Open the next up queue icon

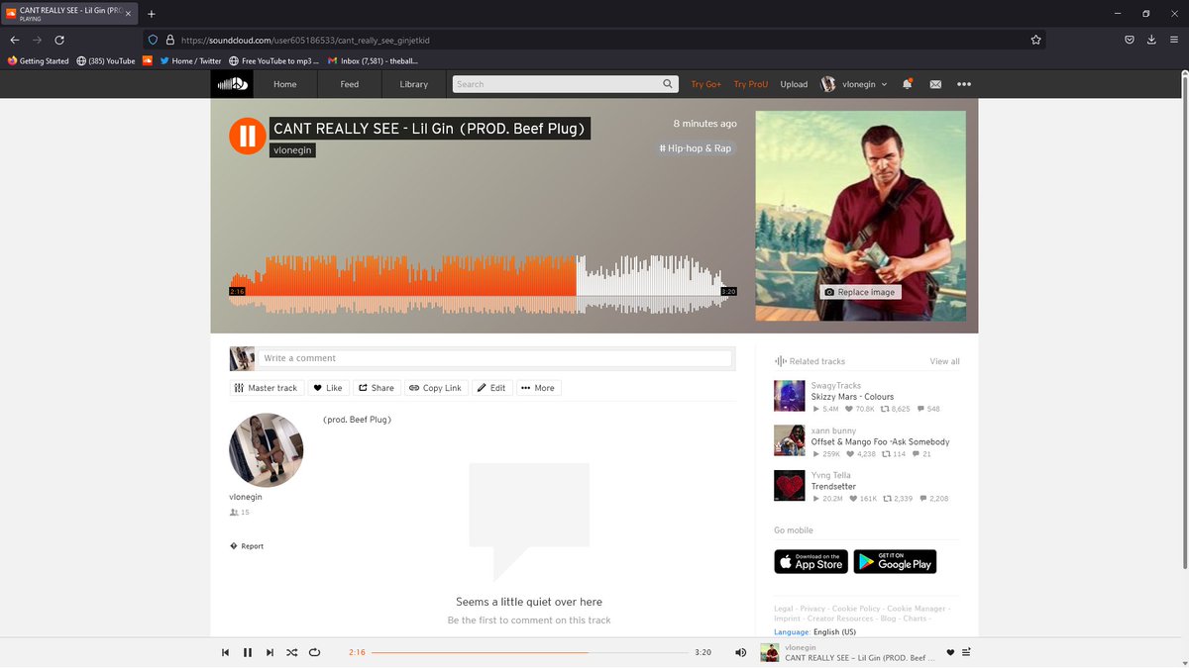click(967, 652)
